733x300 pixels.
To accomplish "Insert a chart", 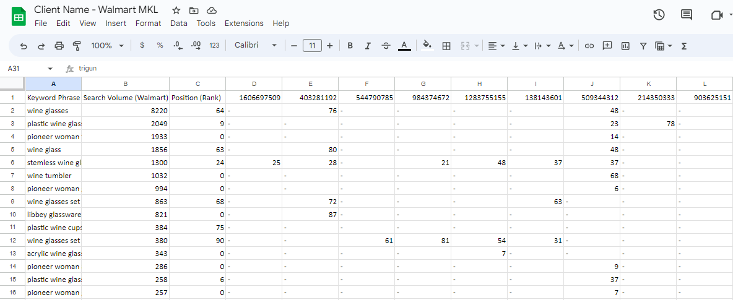I will (625, 46).
